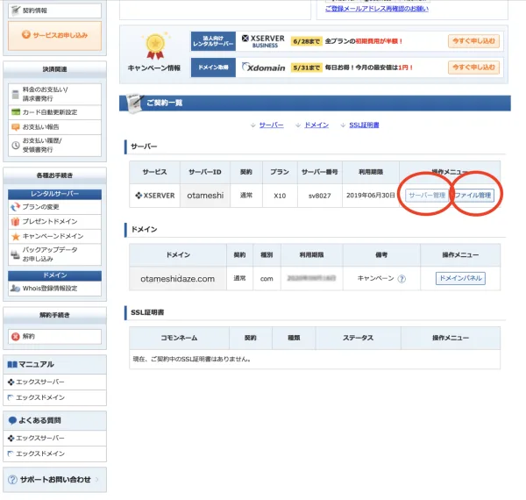Click the pen icon beside 契約情報
Image resolution: width=526 pixels, height=500 pixels.
click(x=16, y=11)
